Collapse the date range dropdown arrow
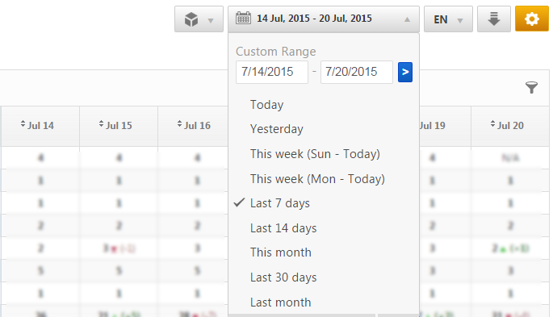The width and height of the screenshot is (553, 317). coord(407,19)
